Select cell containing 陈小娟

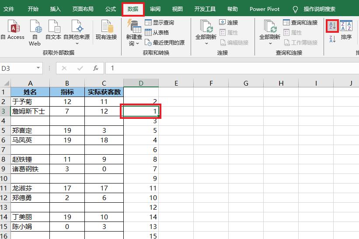[30, 226]
